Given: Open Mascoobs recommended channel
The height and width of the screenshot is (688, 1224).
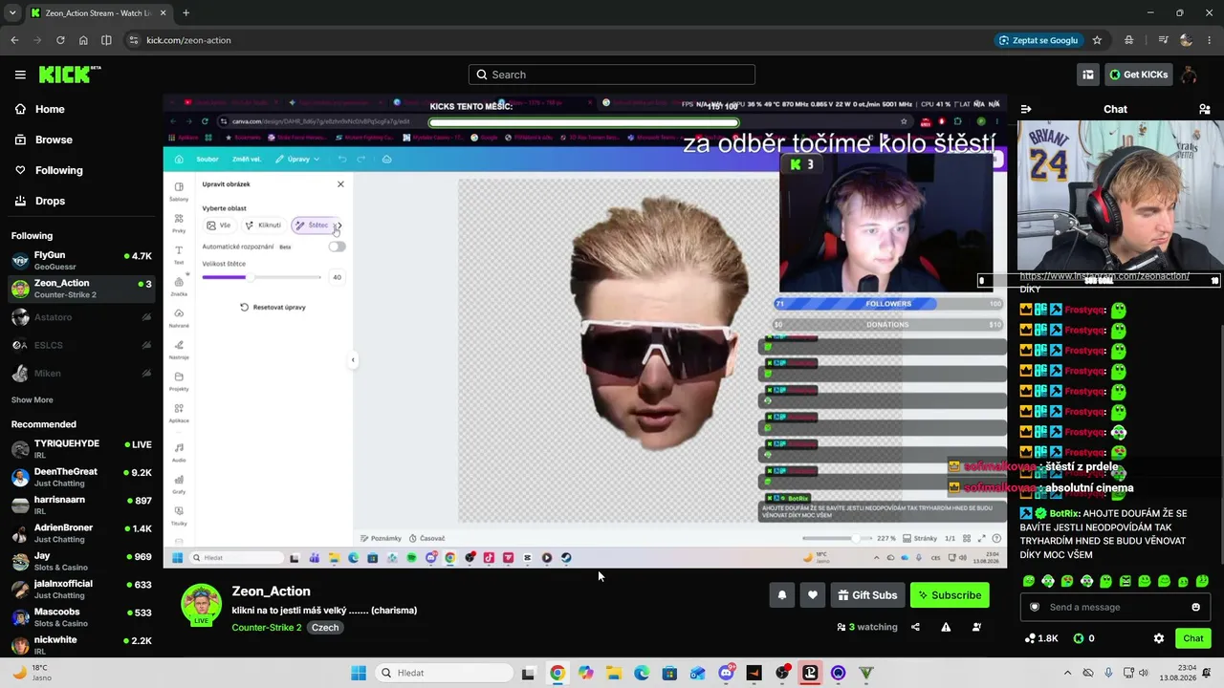Looking at the screenshot, I should [81, 616].
